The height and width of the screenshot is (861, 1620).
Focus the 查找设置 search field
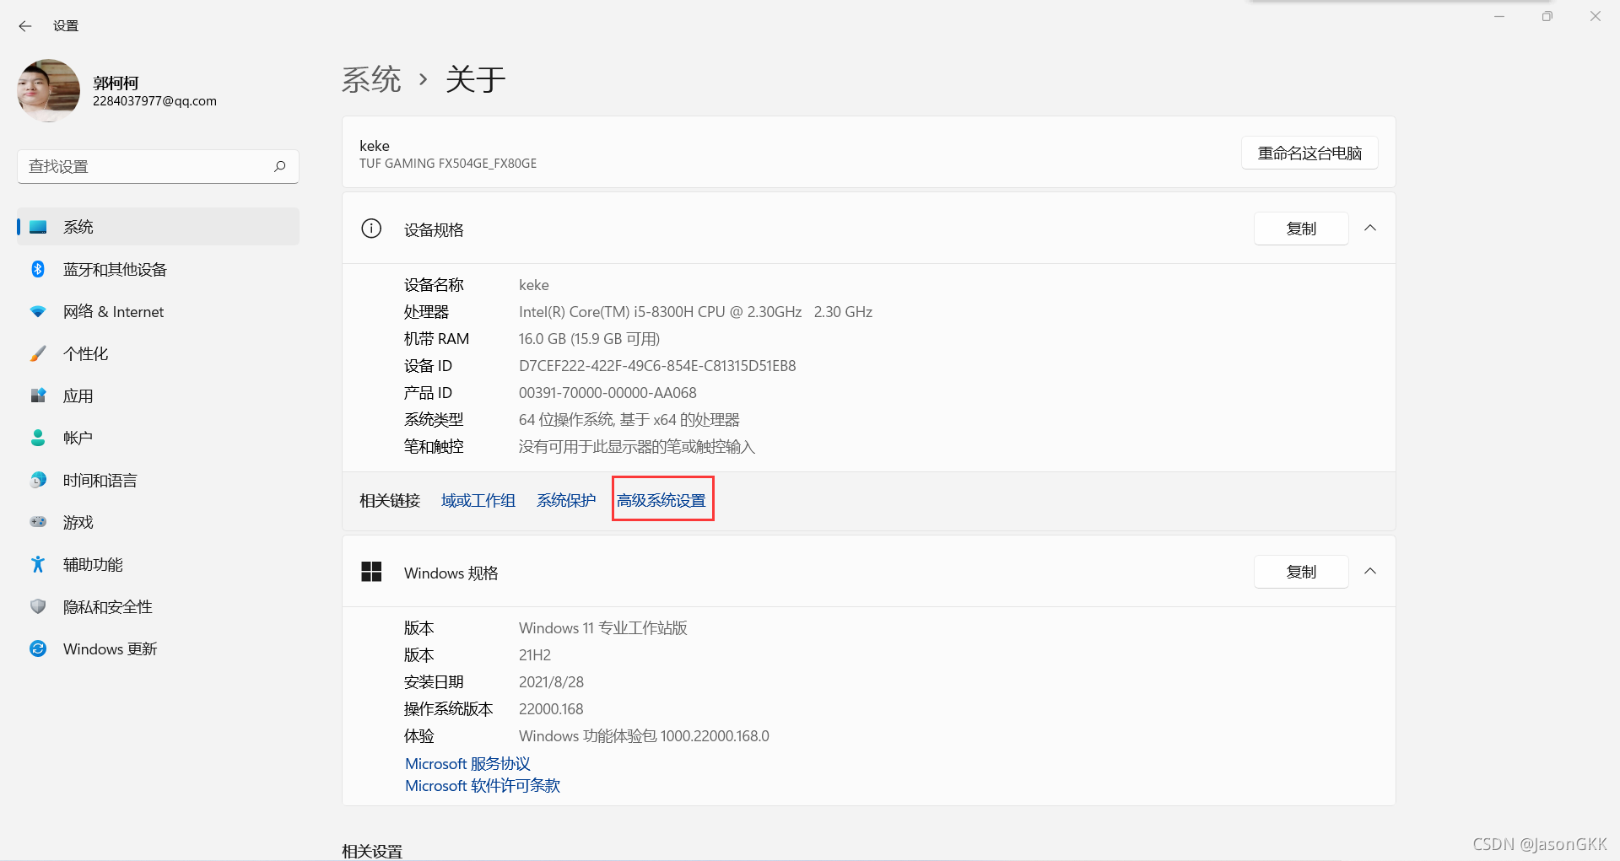pyautogui.click(x=158, y=166)
